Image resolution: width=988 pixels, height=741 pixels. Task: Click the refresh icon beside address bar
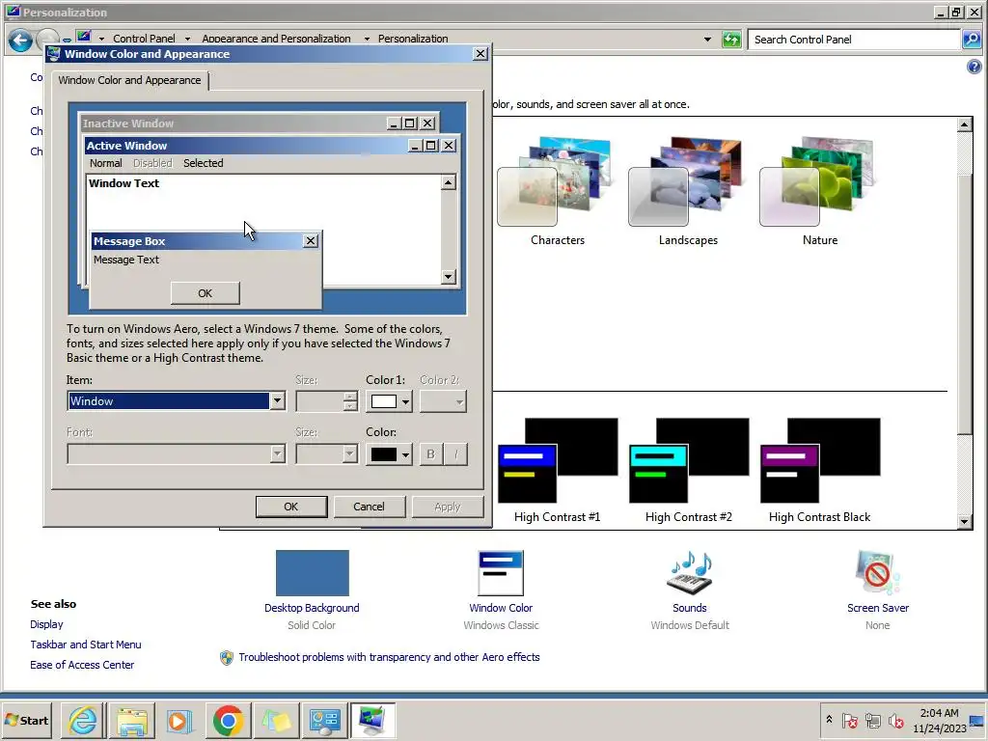[x=731, y=39]
